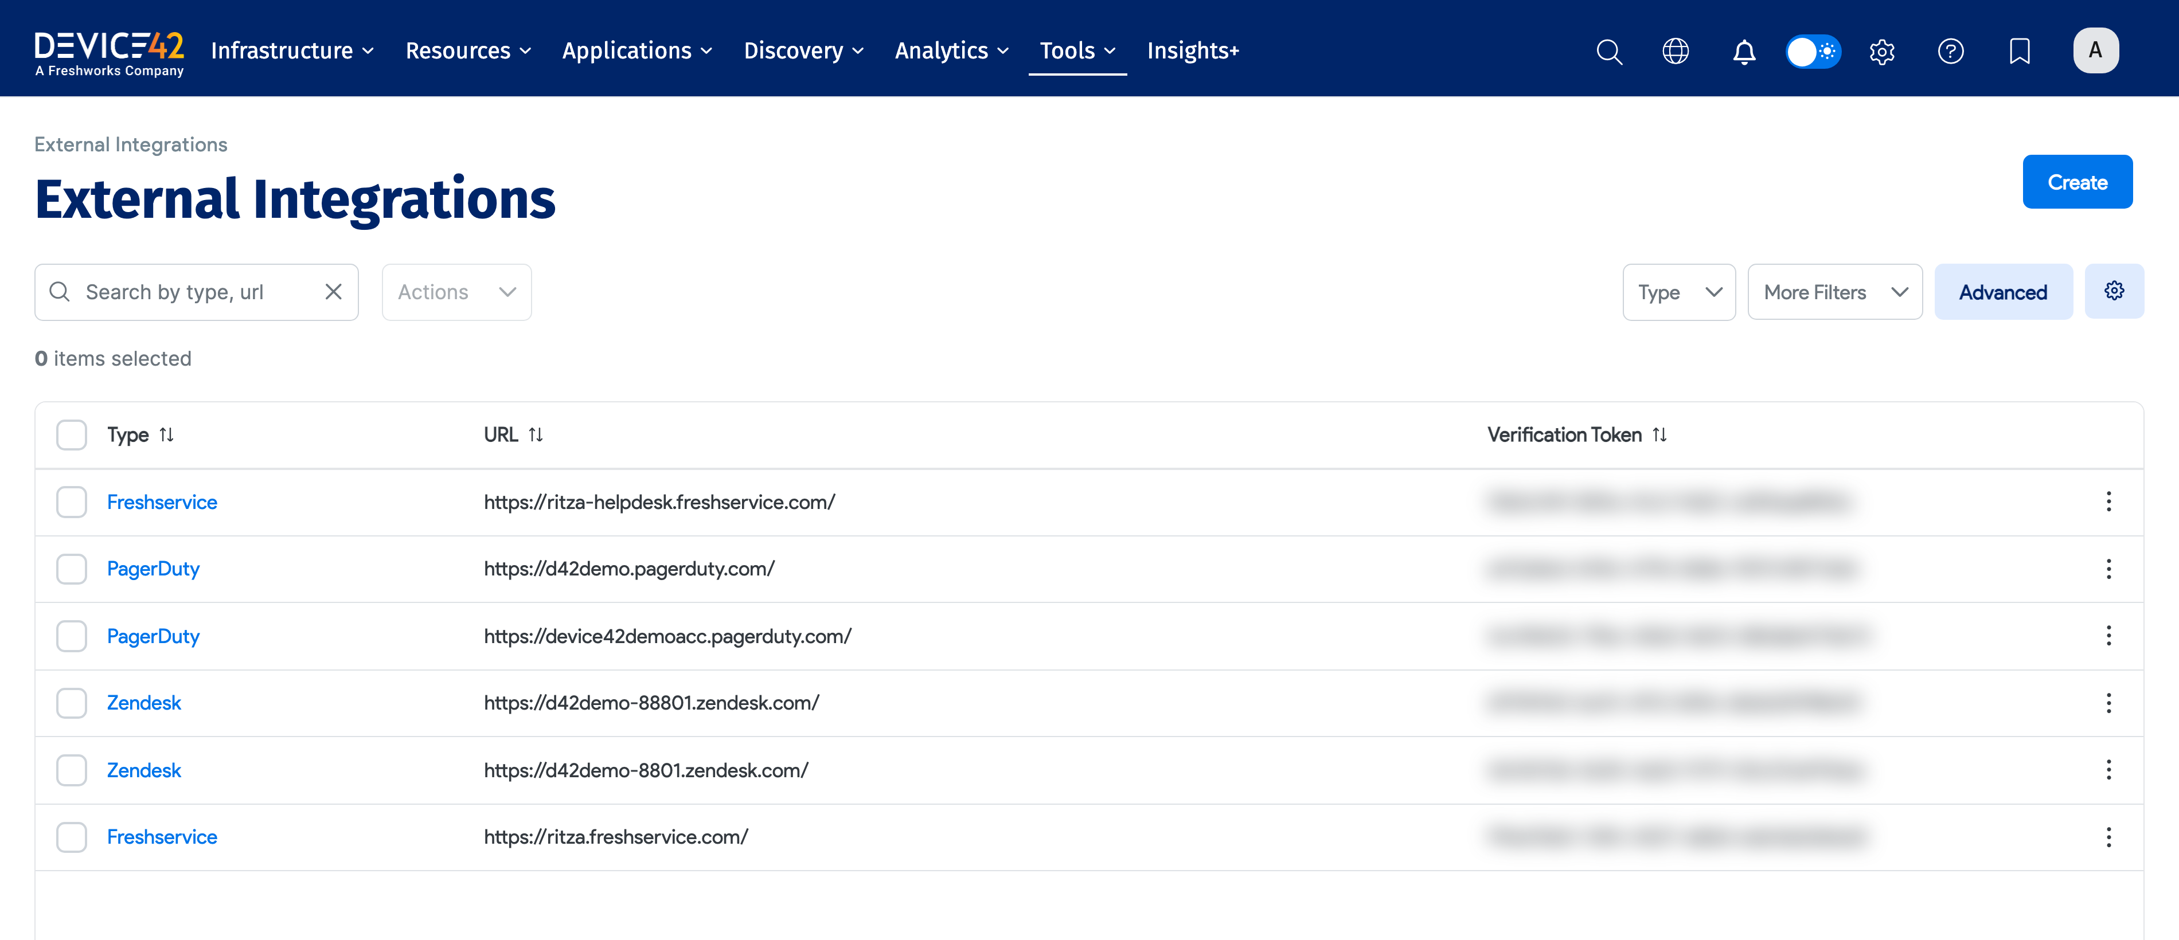Viewport: 2179px width, 940px height.
Task: Click the table column settings gear button
Action: (x=2114, y=291)
